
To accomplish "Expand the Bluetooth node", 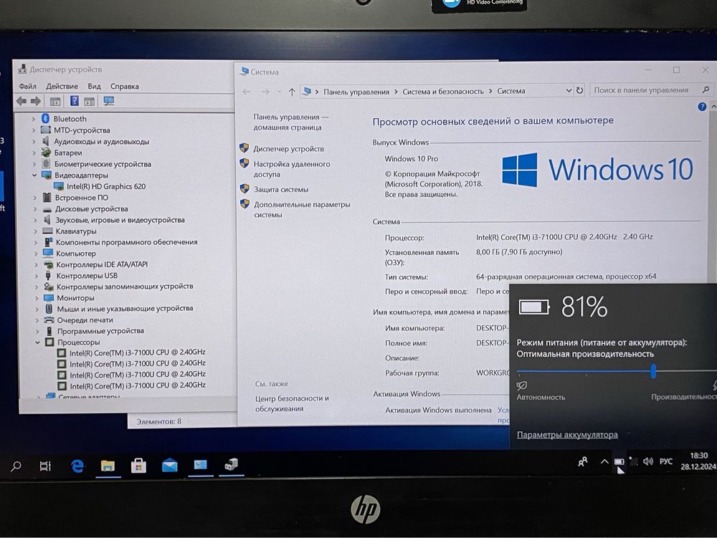I will click(34, 119).
